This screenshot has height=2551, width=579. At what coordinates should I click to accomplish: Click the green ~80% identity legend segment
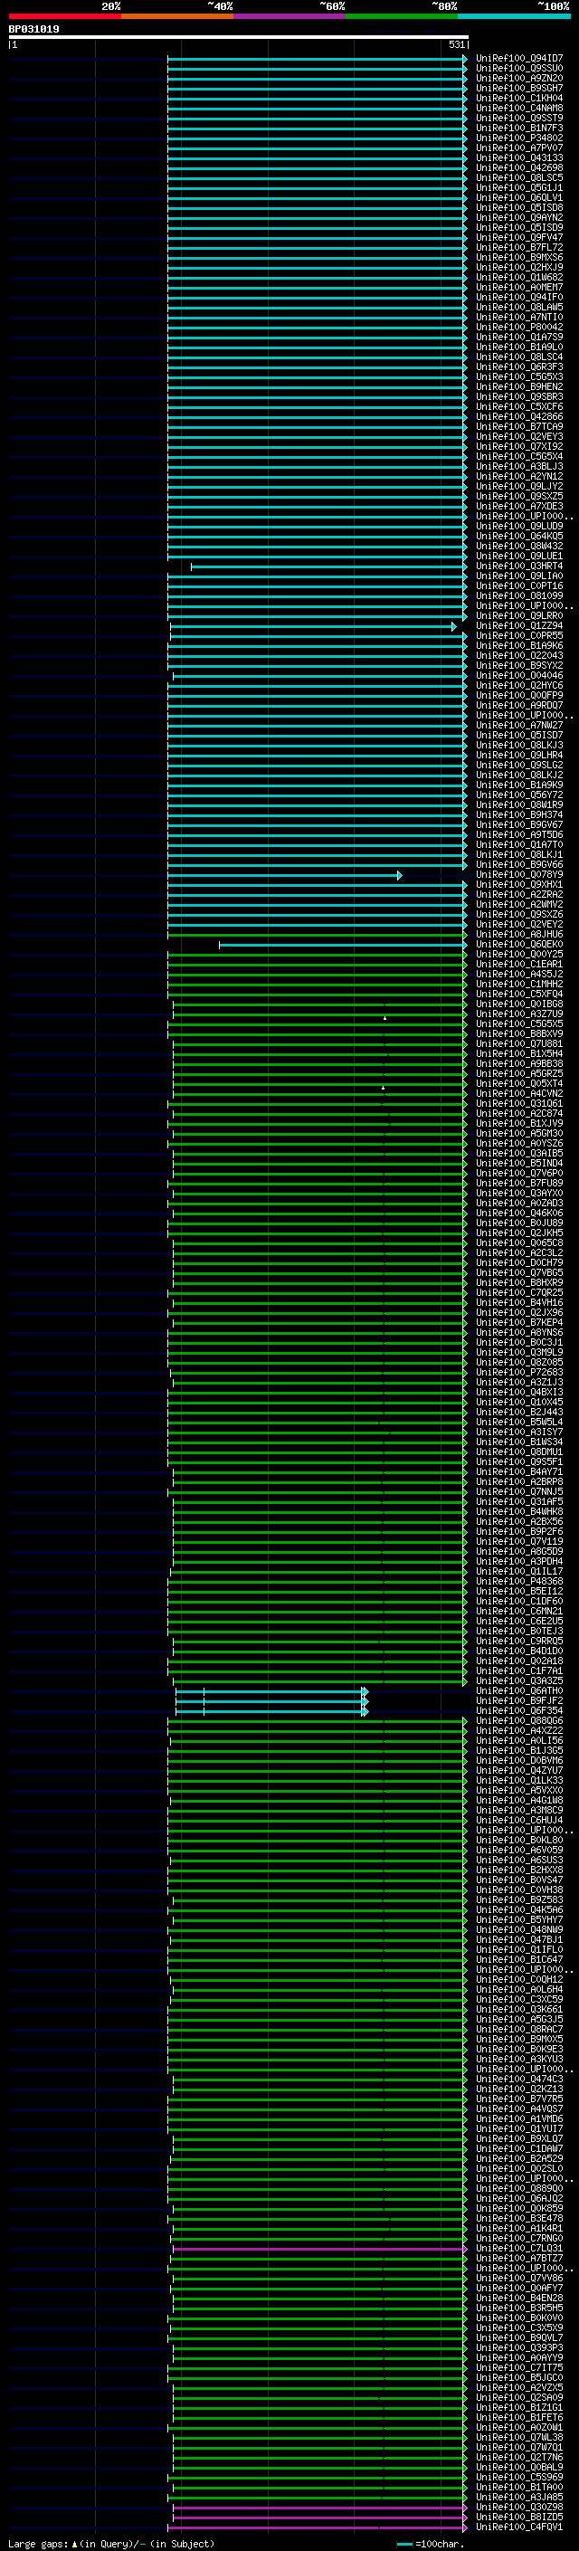coord(402,16)
